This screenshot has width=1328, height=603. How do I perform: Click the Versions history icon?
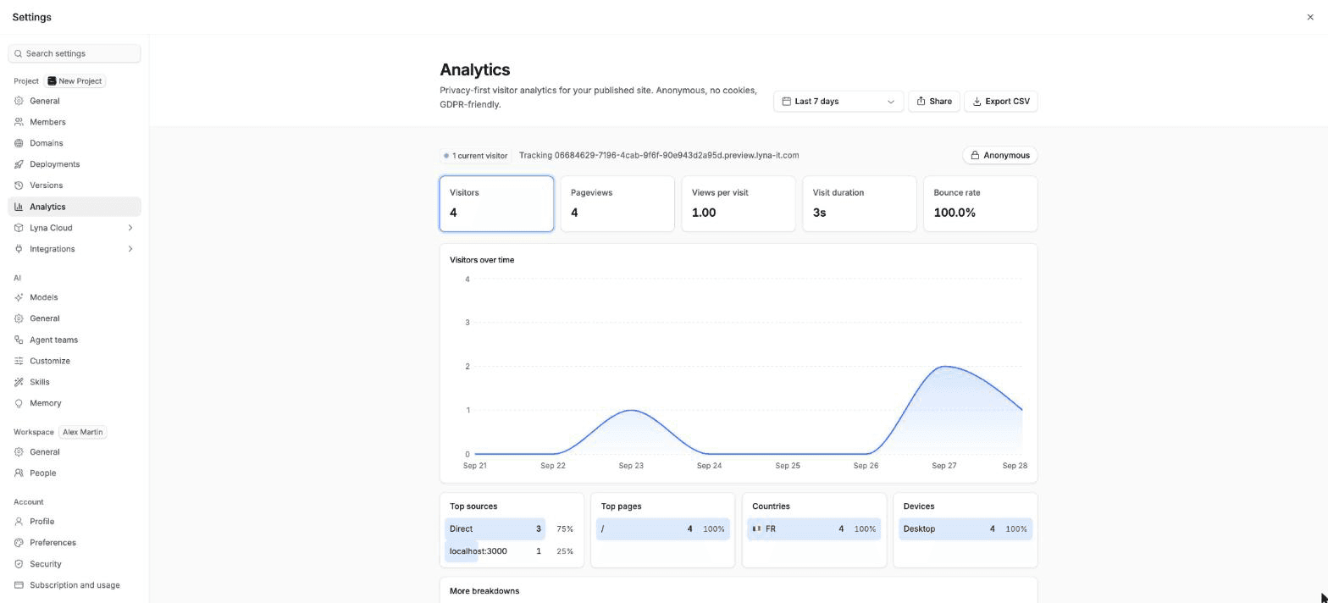(19, 185)
